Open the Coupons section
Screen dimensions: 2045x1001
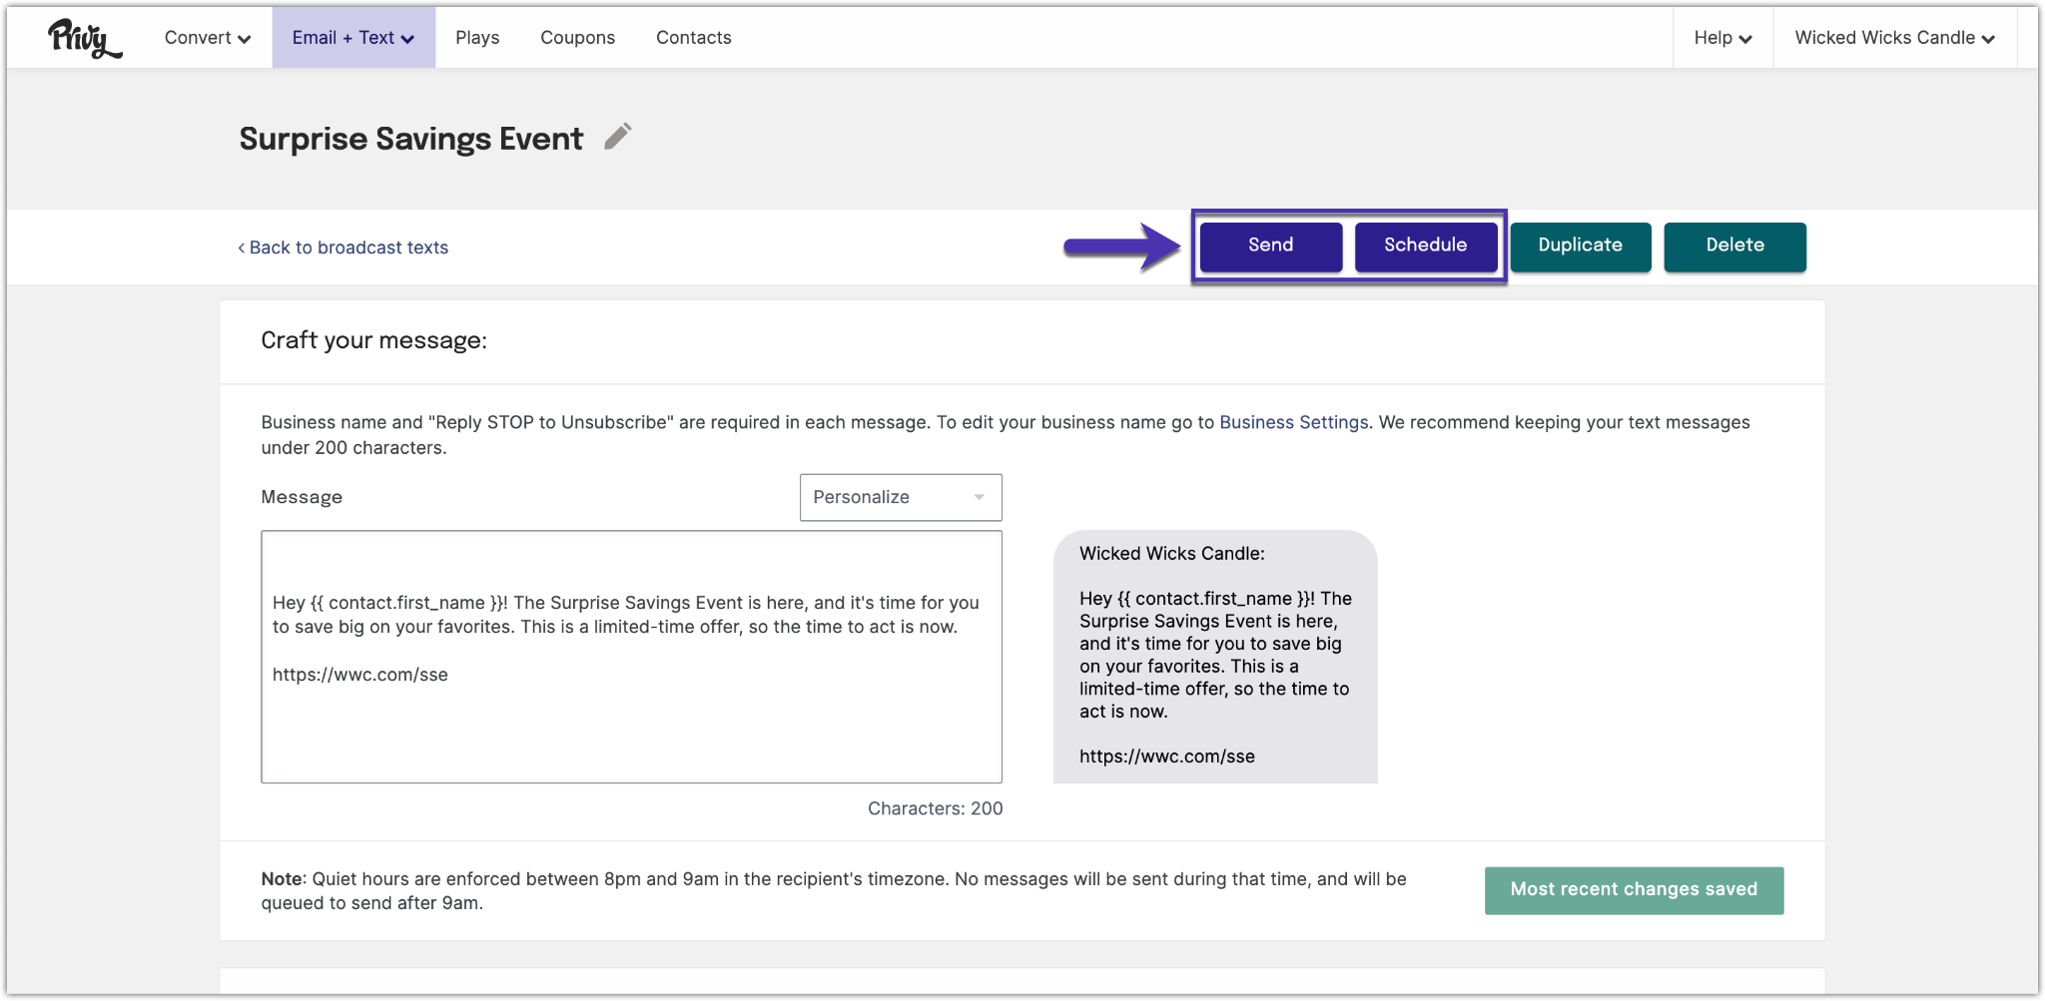(577, 38)
